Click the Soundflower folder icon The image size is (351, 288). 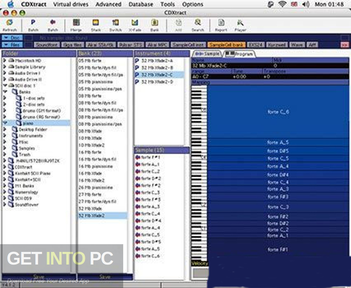point(11,204)
